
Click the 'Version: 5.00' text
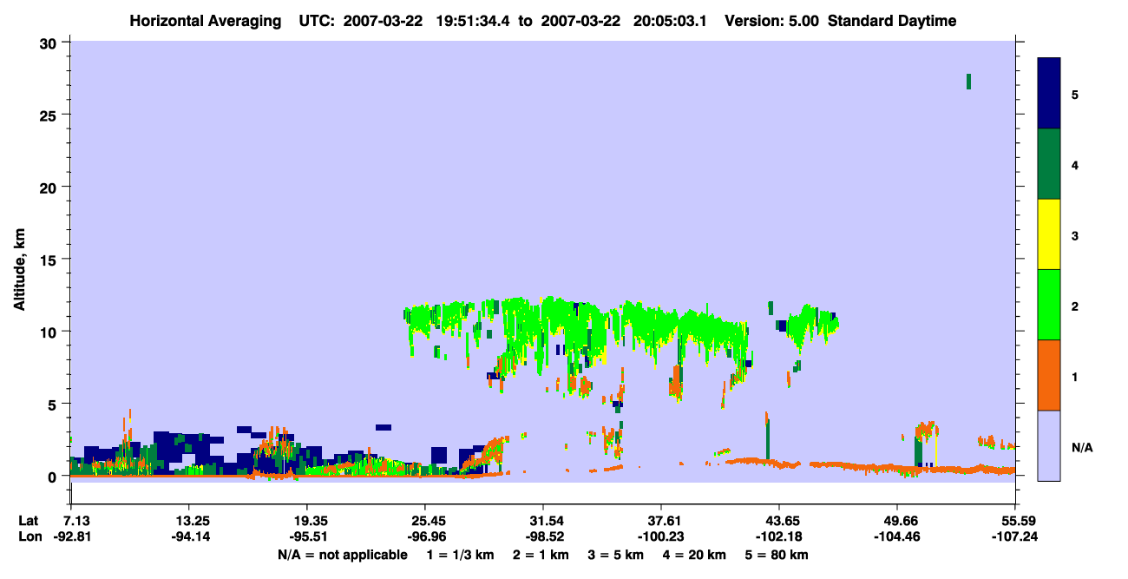[771, 21]
